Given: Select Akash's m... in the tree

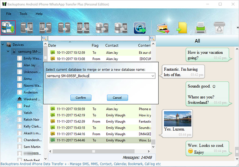Looking at the screenshot, I should pyautogui.click(x=29, y=133).
